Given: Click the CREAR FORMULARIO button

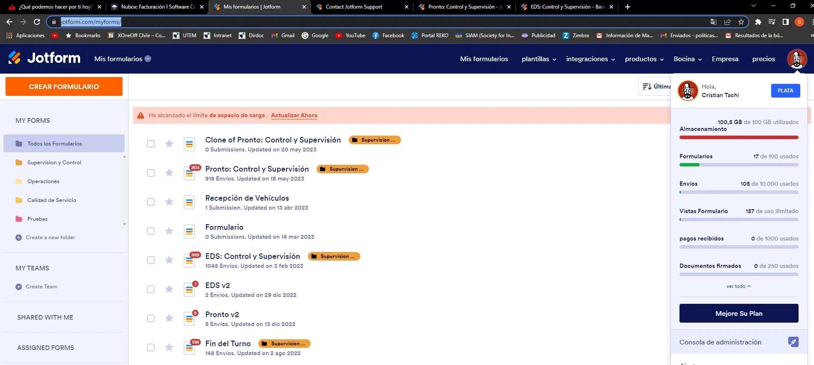Looking at the screenshot, I should (x=64, y=86).
